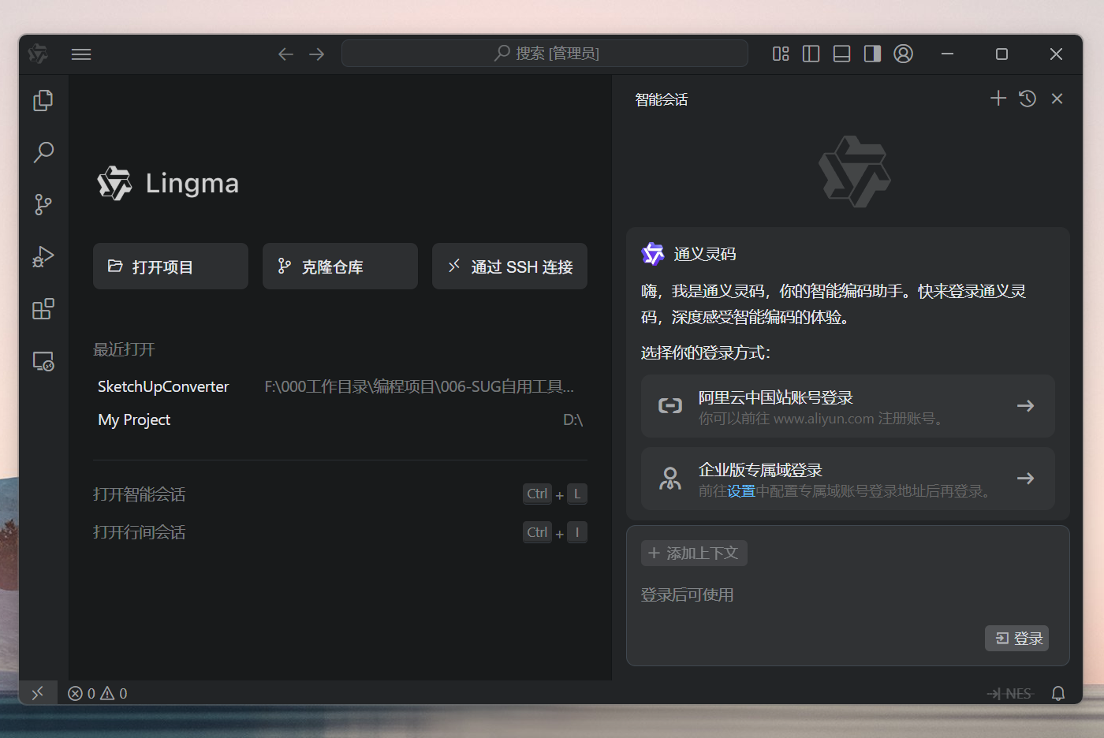Toggle the bottom panel layout button
The height and width of the screenshot is (738, 1104).
click(841, 54)
